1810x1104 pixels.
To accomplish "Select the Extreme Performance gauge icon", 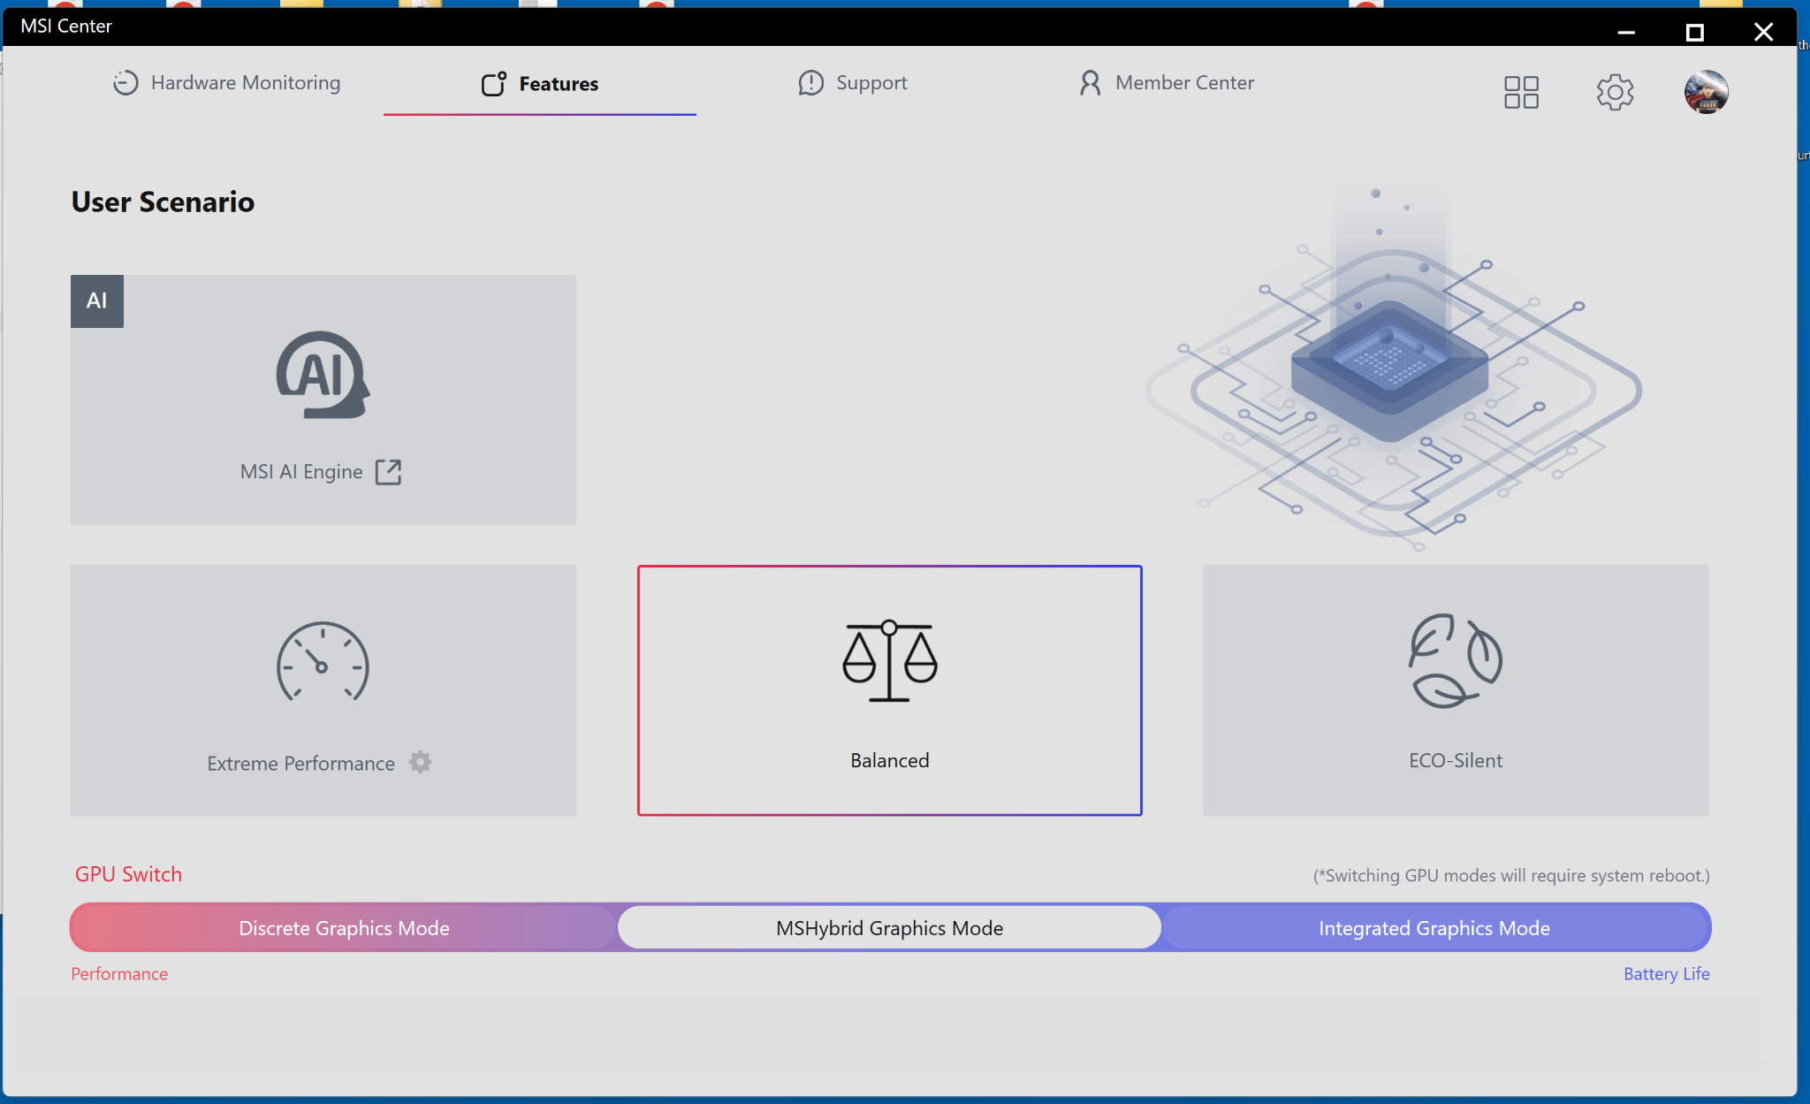I will [x=323, y=662].
